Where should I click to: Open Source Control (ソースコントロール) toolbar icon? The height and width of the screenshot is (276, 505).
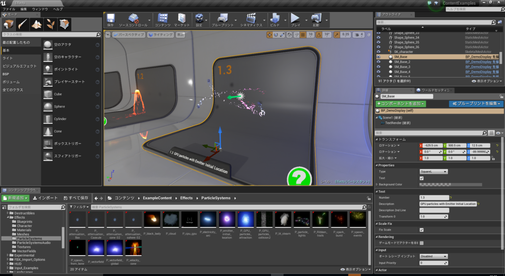[x=133, y=19]
